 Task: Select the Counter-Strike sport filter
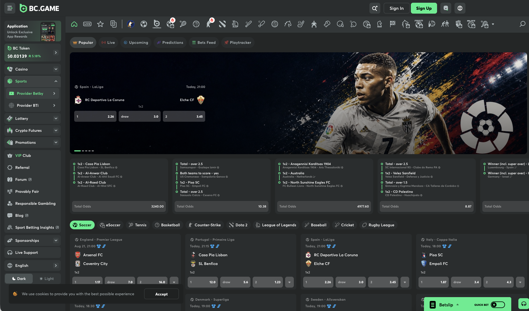click(x=205, y=225)
